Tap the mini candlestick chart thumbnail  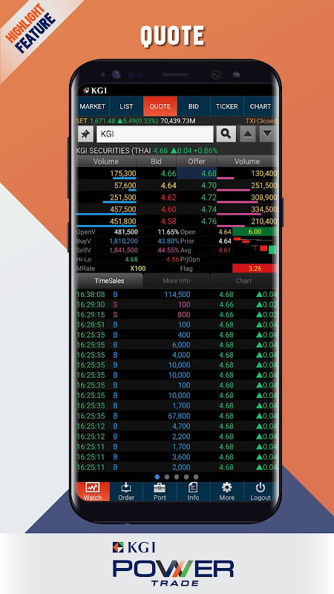255,250
